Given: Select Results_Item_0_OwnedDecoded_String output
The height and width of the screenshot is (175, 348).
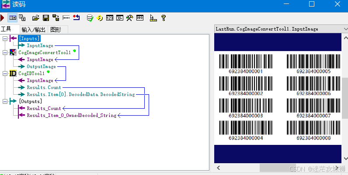Looking at the screenshot, I should coord(72,115).
